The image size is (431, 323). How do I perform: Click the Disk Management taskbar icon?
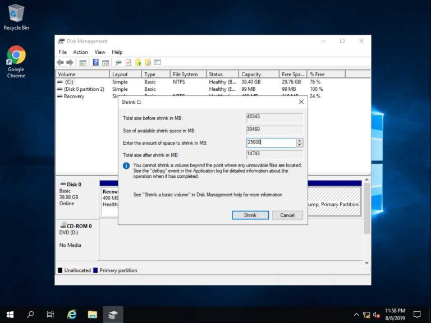[113, 315]
